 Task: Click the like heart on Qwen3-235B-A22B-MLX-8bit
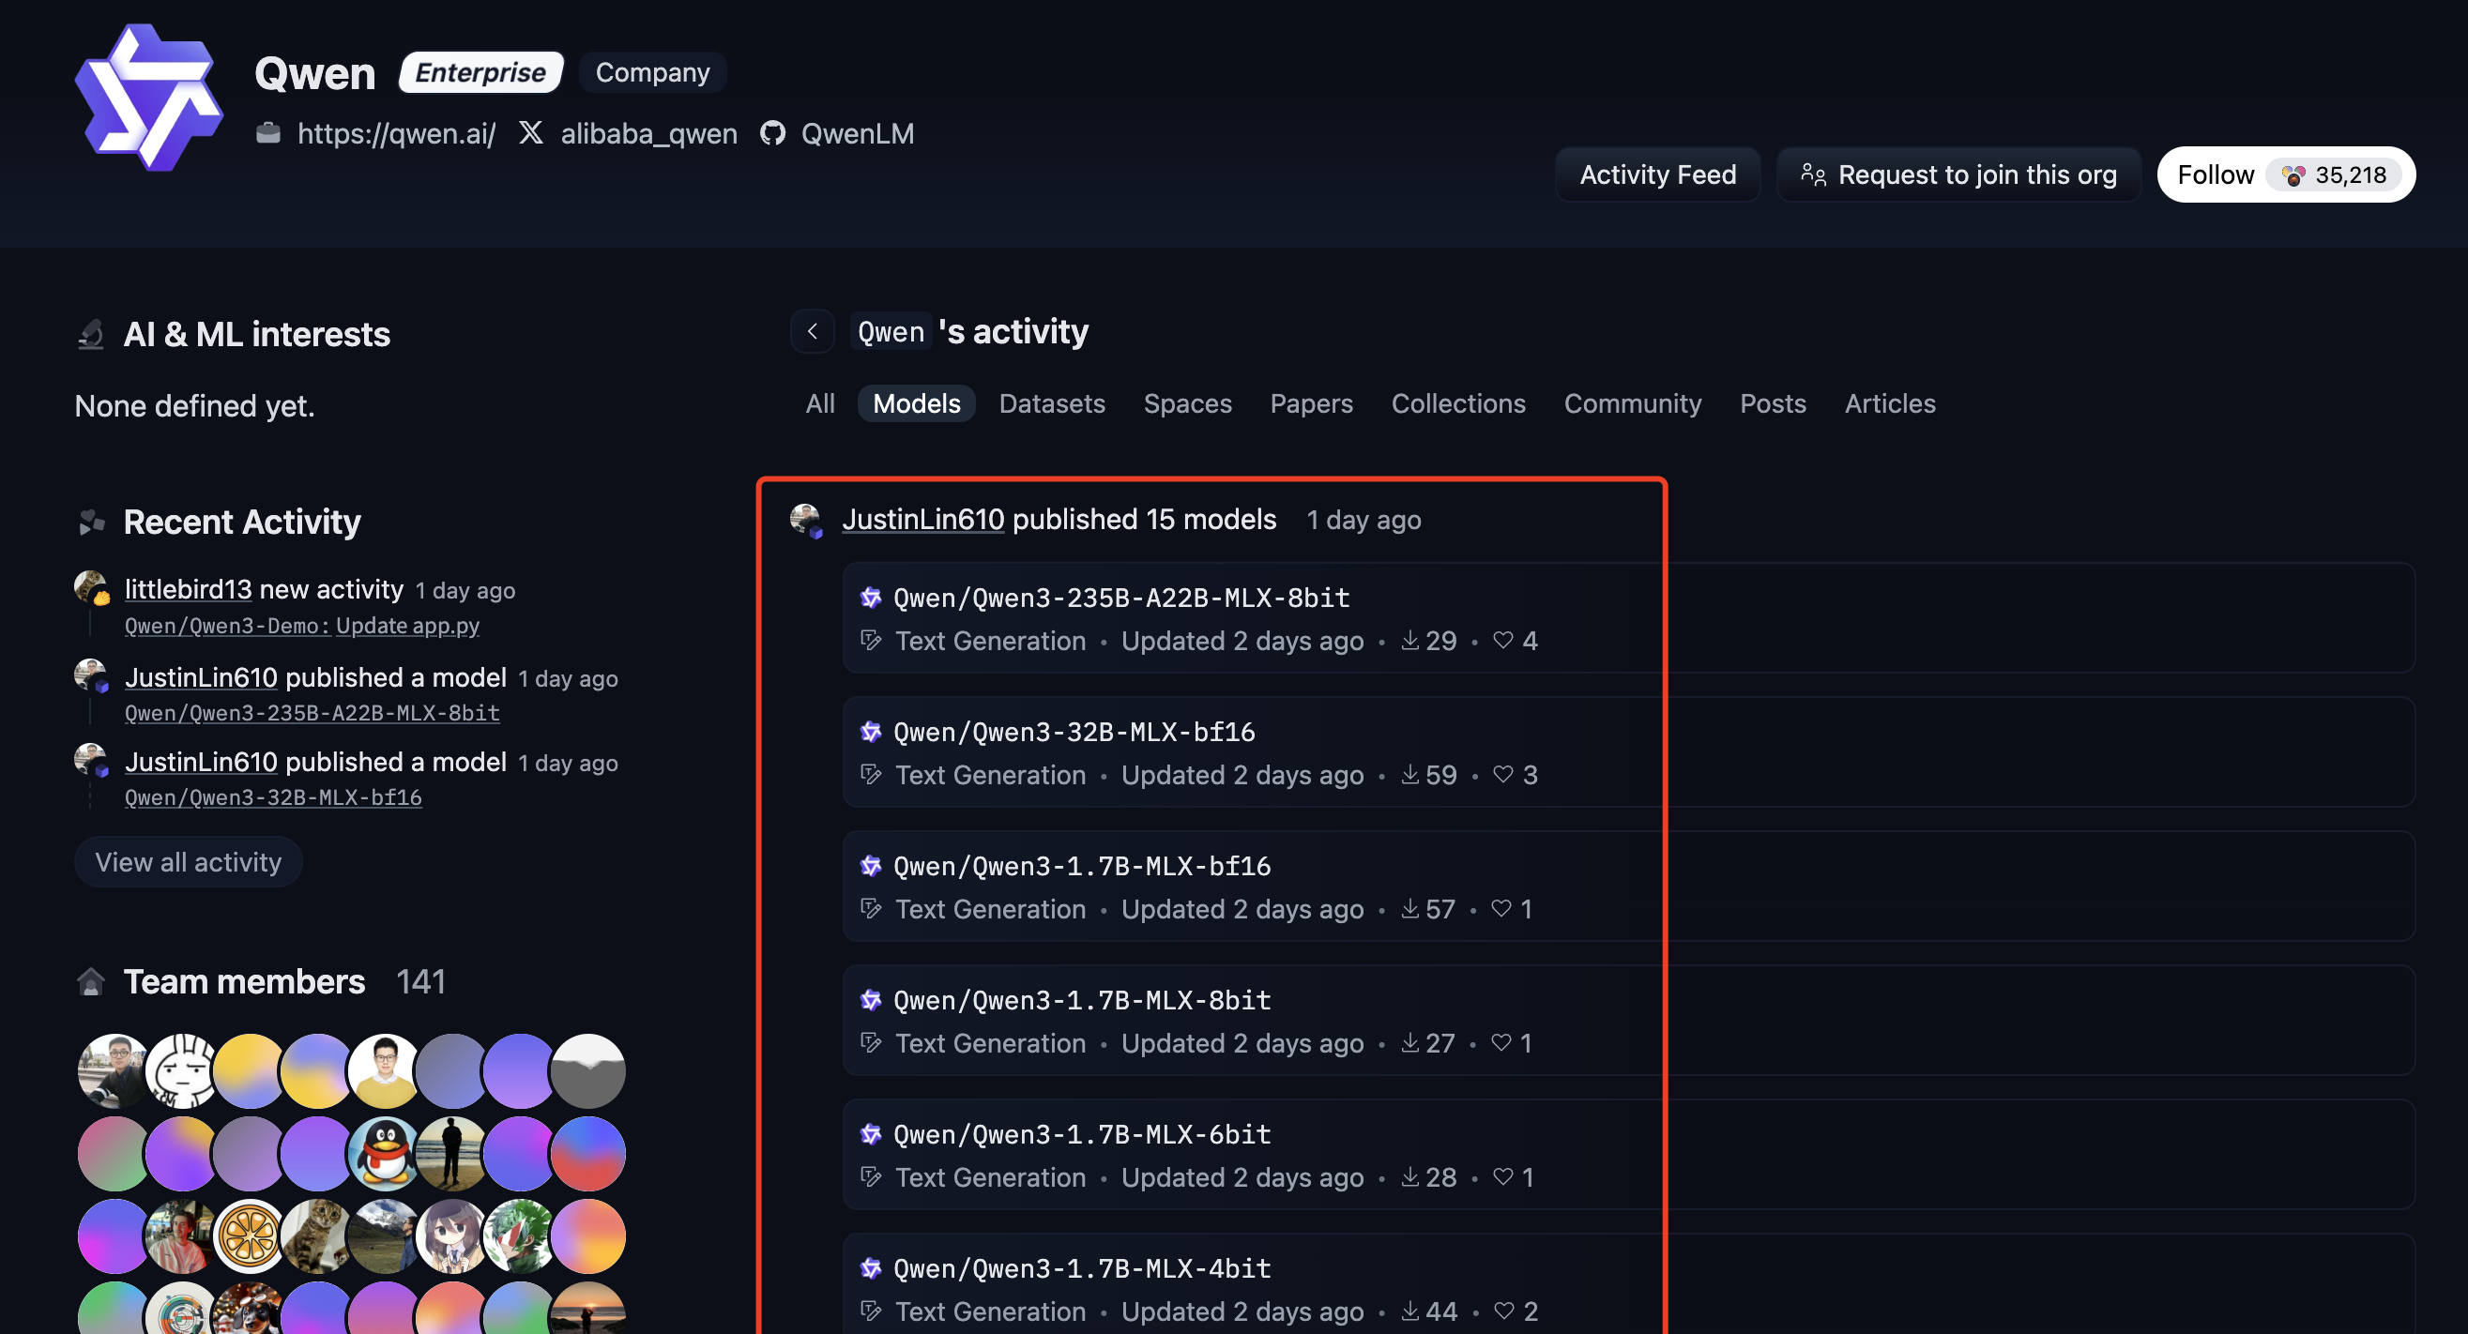tap(1503, 640)
